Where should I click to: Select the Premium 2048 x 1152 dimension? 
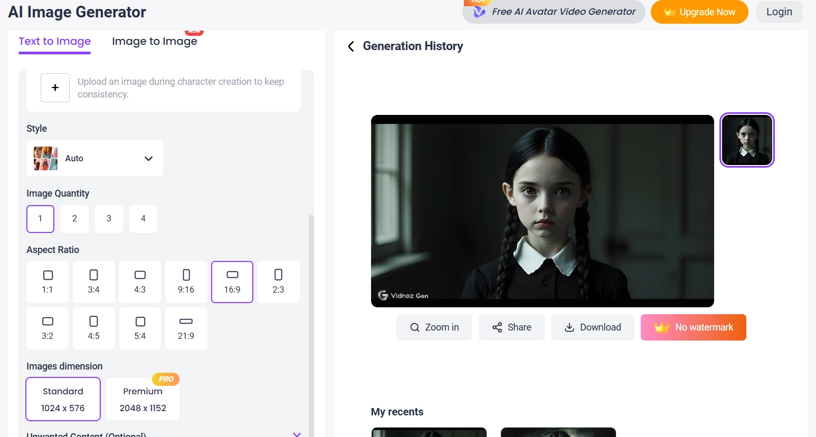[143, 399]
